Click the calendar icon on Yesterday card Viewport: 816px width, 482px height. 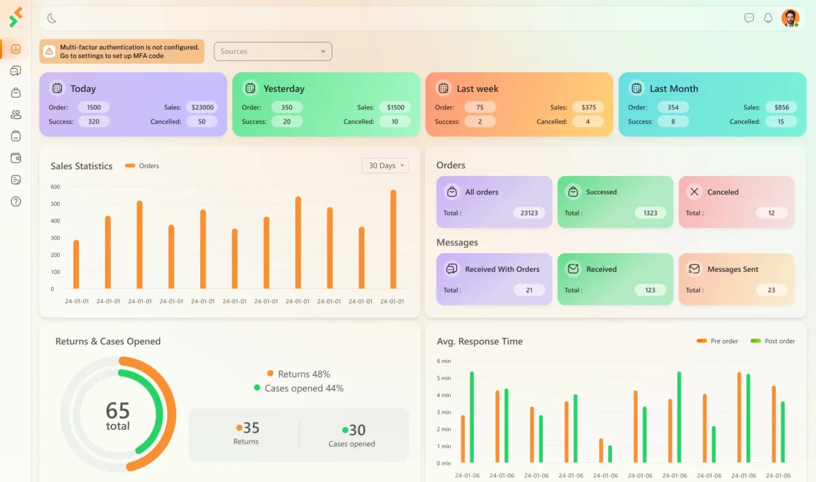(250, 88)
